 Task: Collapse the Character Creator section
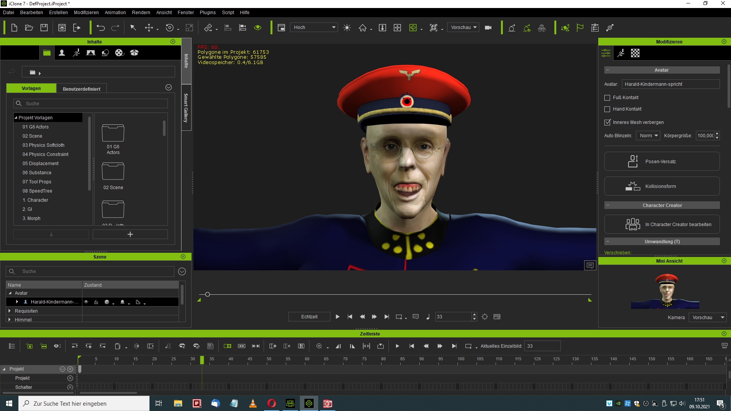click(608, 205)
